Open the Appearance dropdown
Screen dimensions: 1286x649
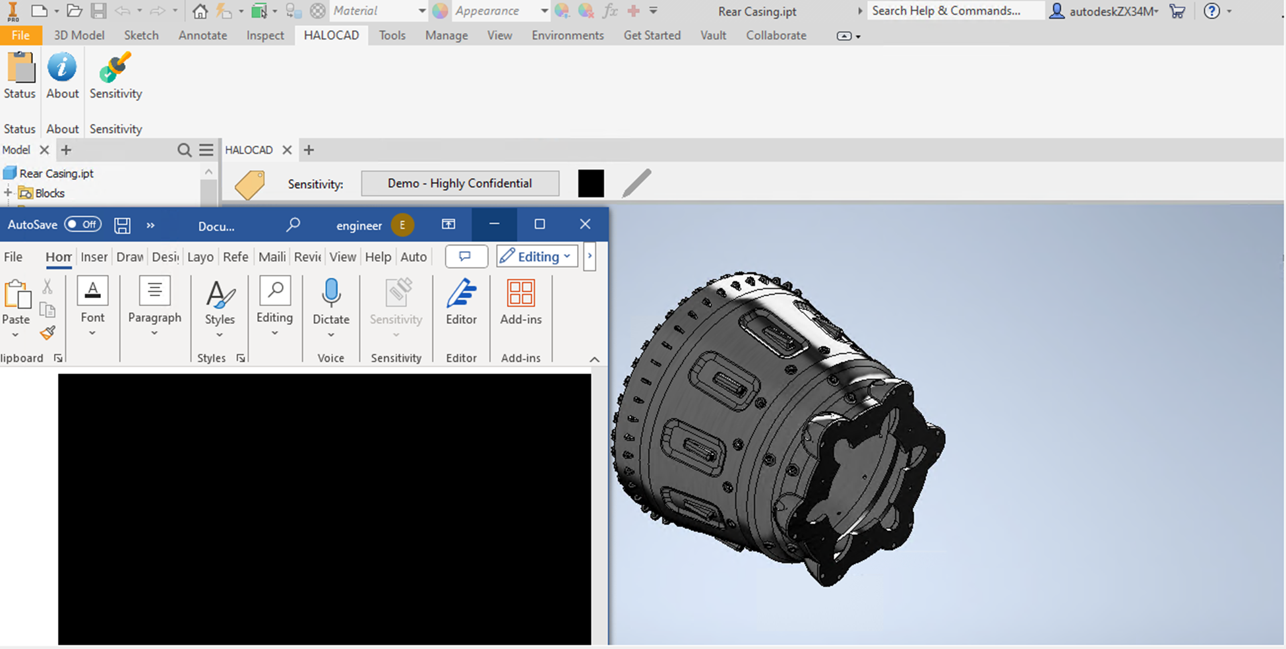543,11
